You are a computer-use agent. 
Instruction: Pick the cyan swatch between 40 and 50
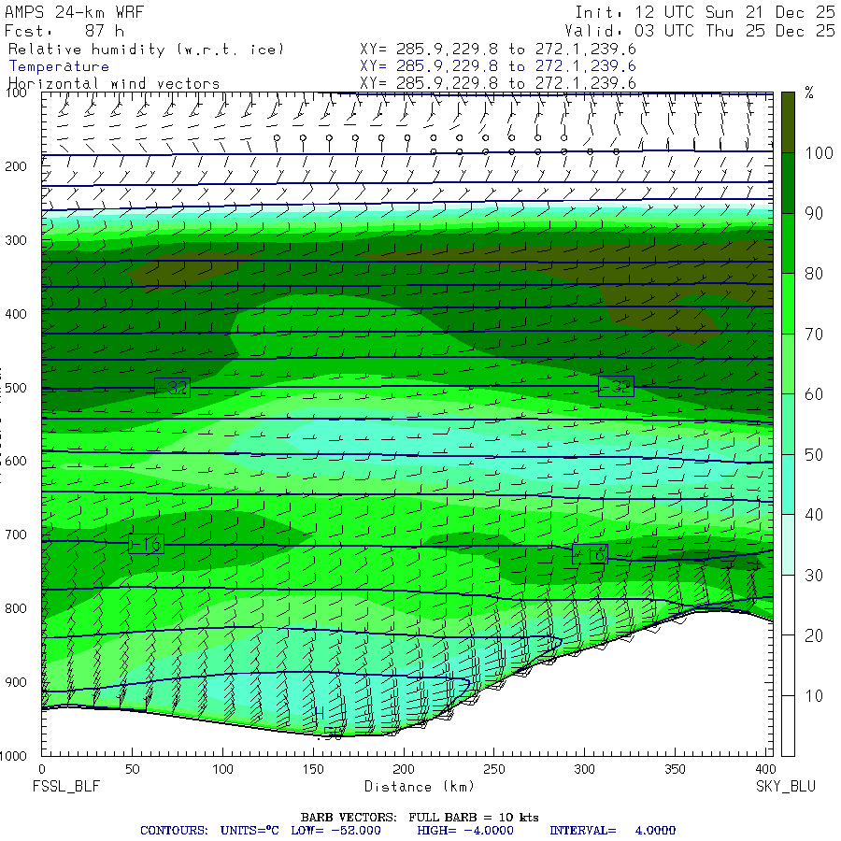click(x=788, y=484)
